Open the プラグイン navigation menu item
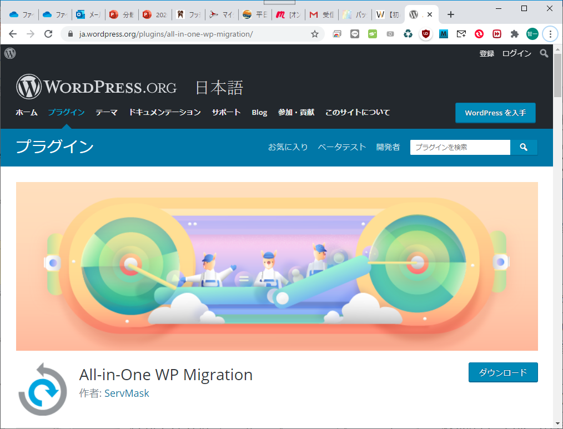The width and height of the screenshot is (563, 429). point(66,112)
